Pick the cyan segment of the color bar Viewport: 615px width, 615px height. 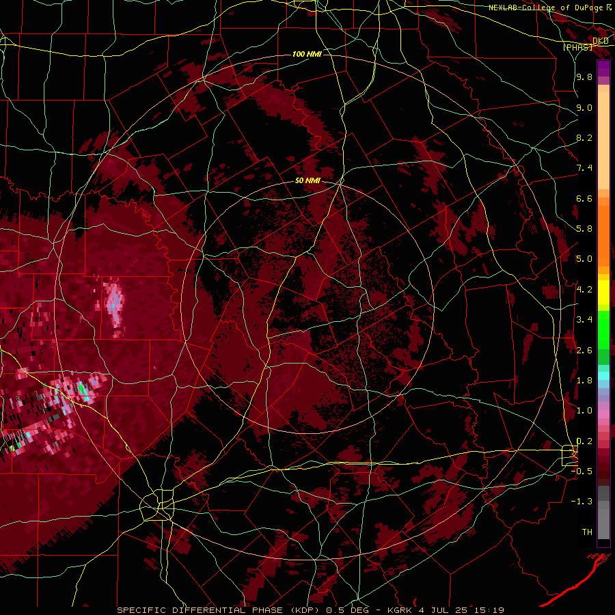pos(603,375)
